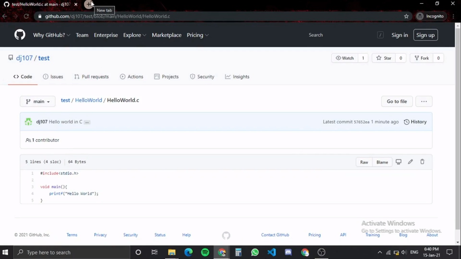This screenshot has width=461, height=259.
Task: Open Incognito profile button
Action: click(x=431, y=16)
